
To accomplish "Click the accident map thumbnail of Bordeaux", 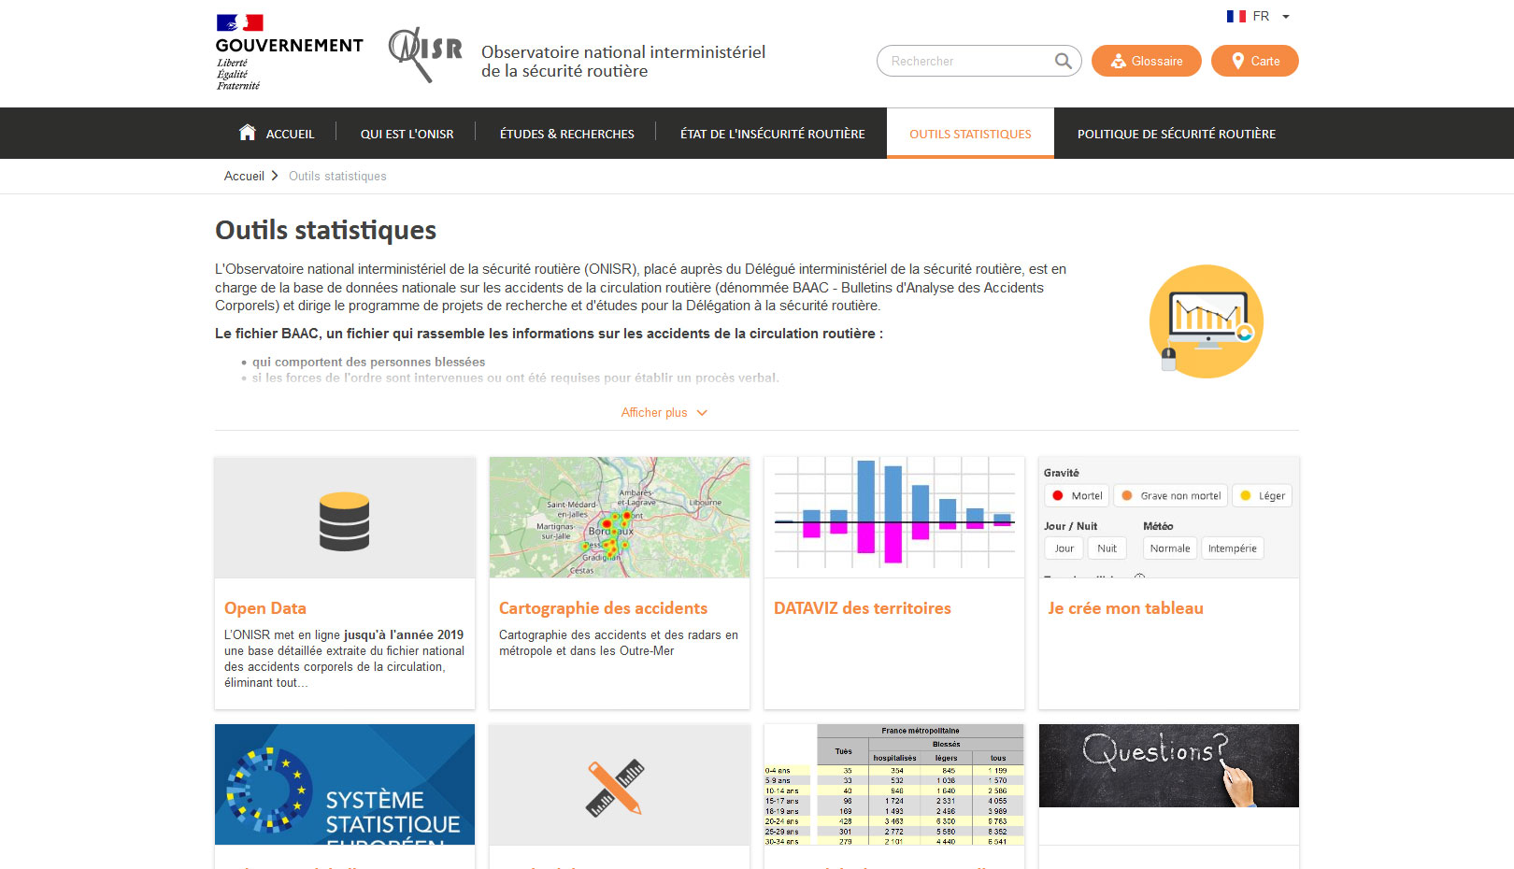I will (x=620, y=517).
